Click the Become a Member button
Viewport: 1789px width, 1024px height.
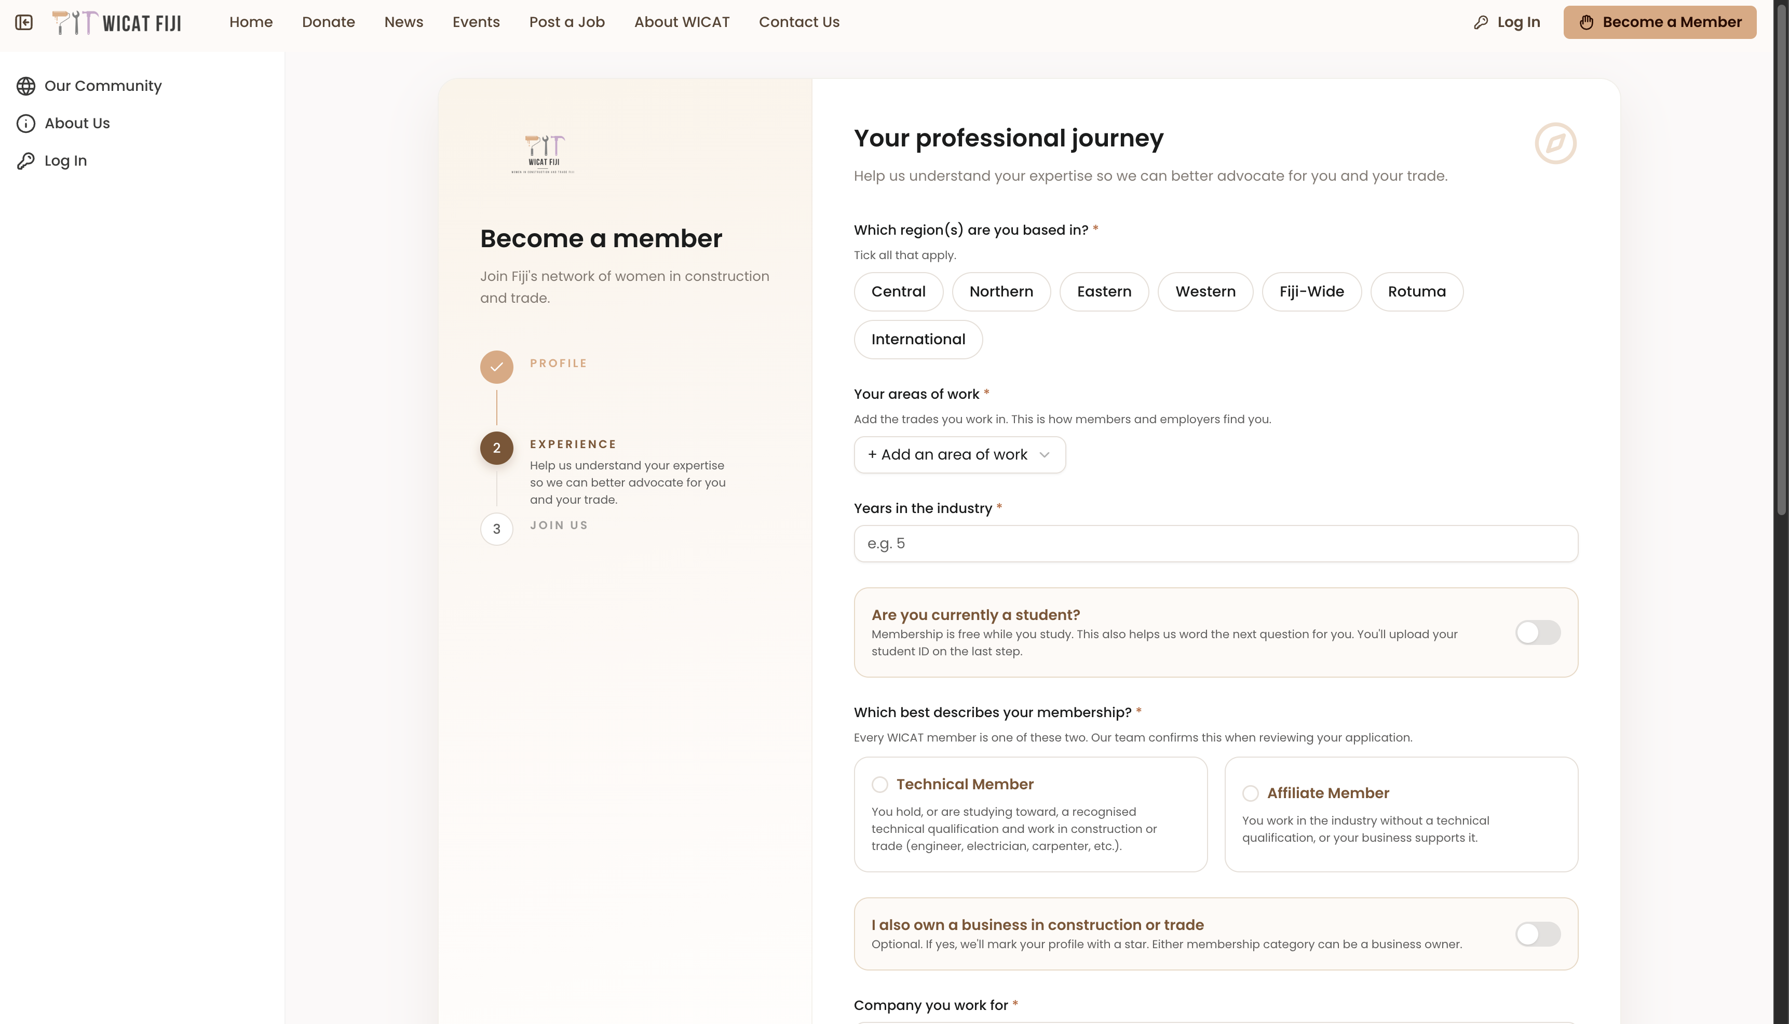[1660, 22]
